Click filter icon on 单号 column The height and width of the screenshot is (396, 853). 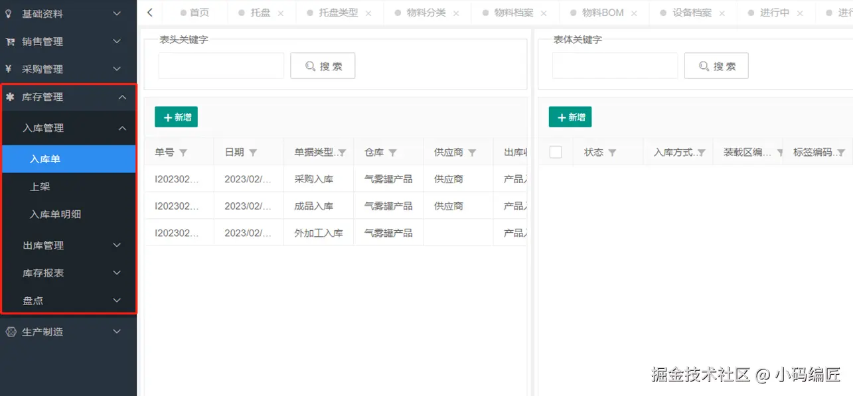[183, 153]
